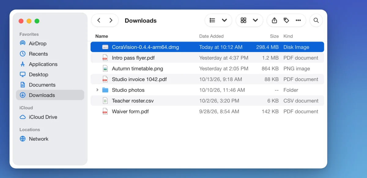Open the list view options chevron
This screenshot has width=367, height=178.
tap(224, 20)
